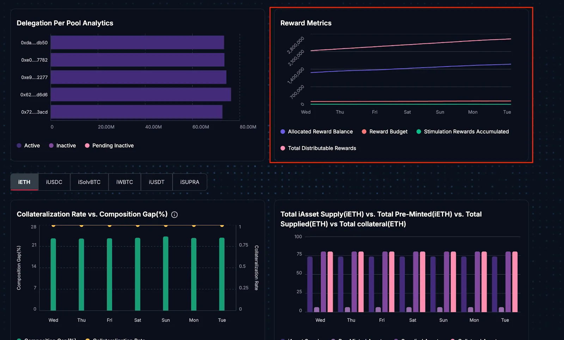Click the green Composition Gap bar for Thu
564x340 pixels.
81,274
